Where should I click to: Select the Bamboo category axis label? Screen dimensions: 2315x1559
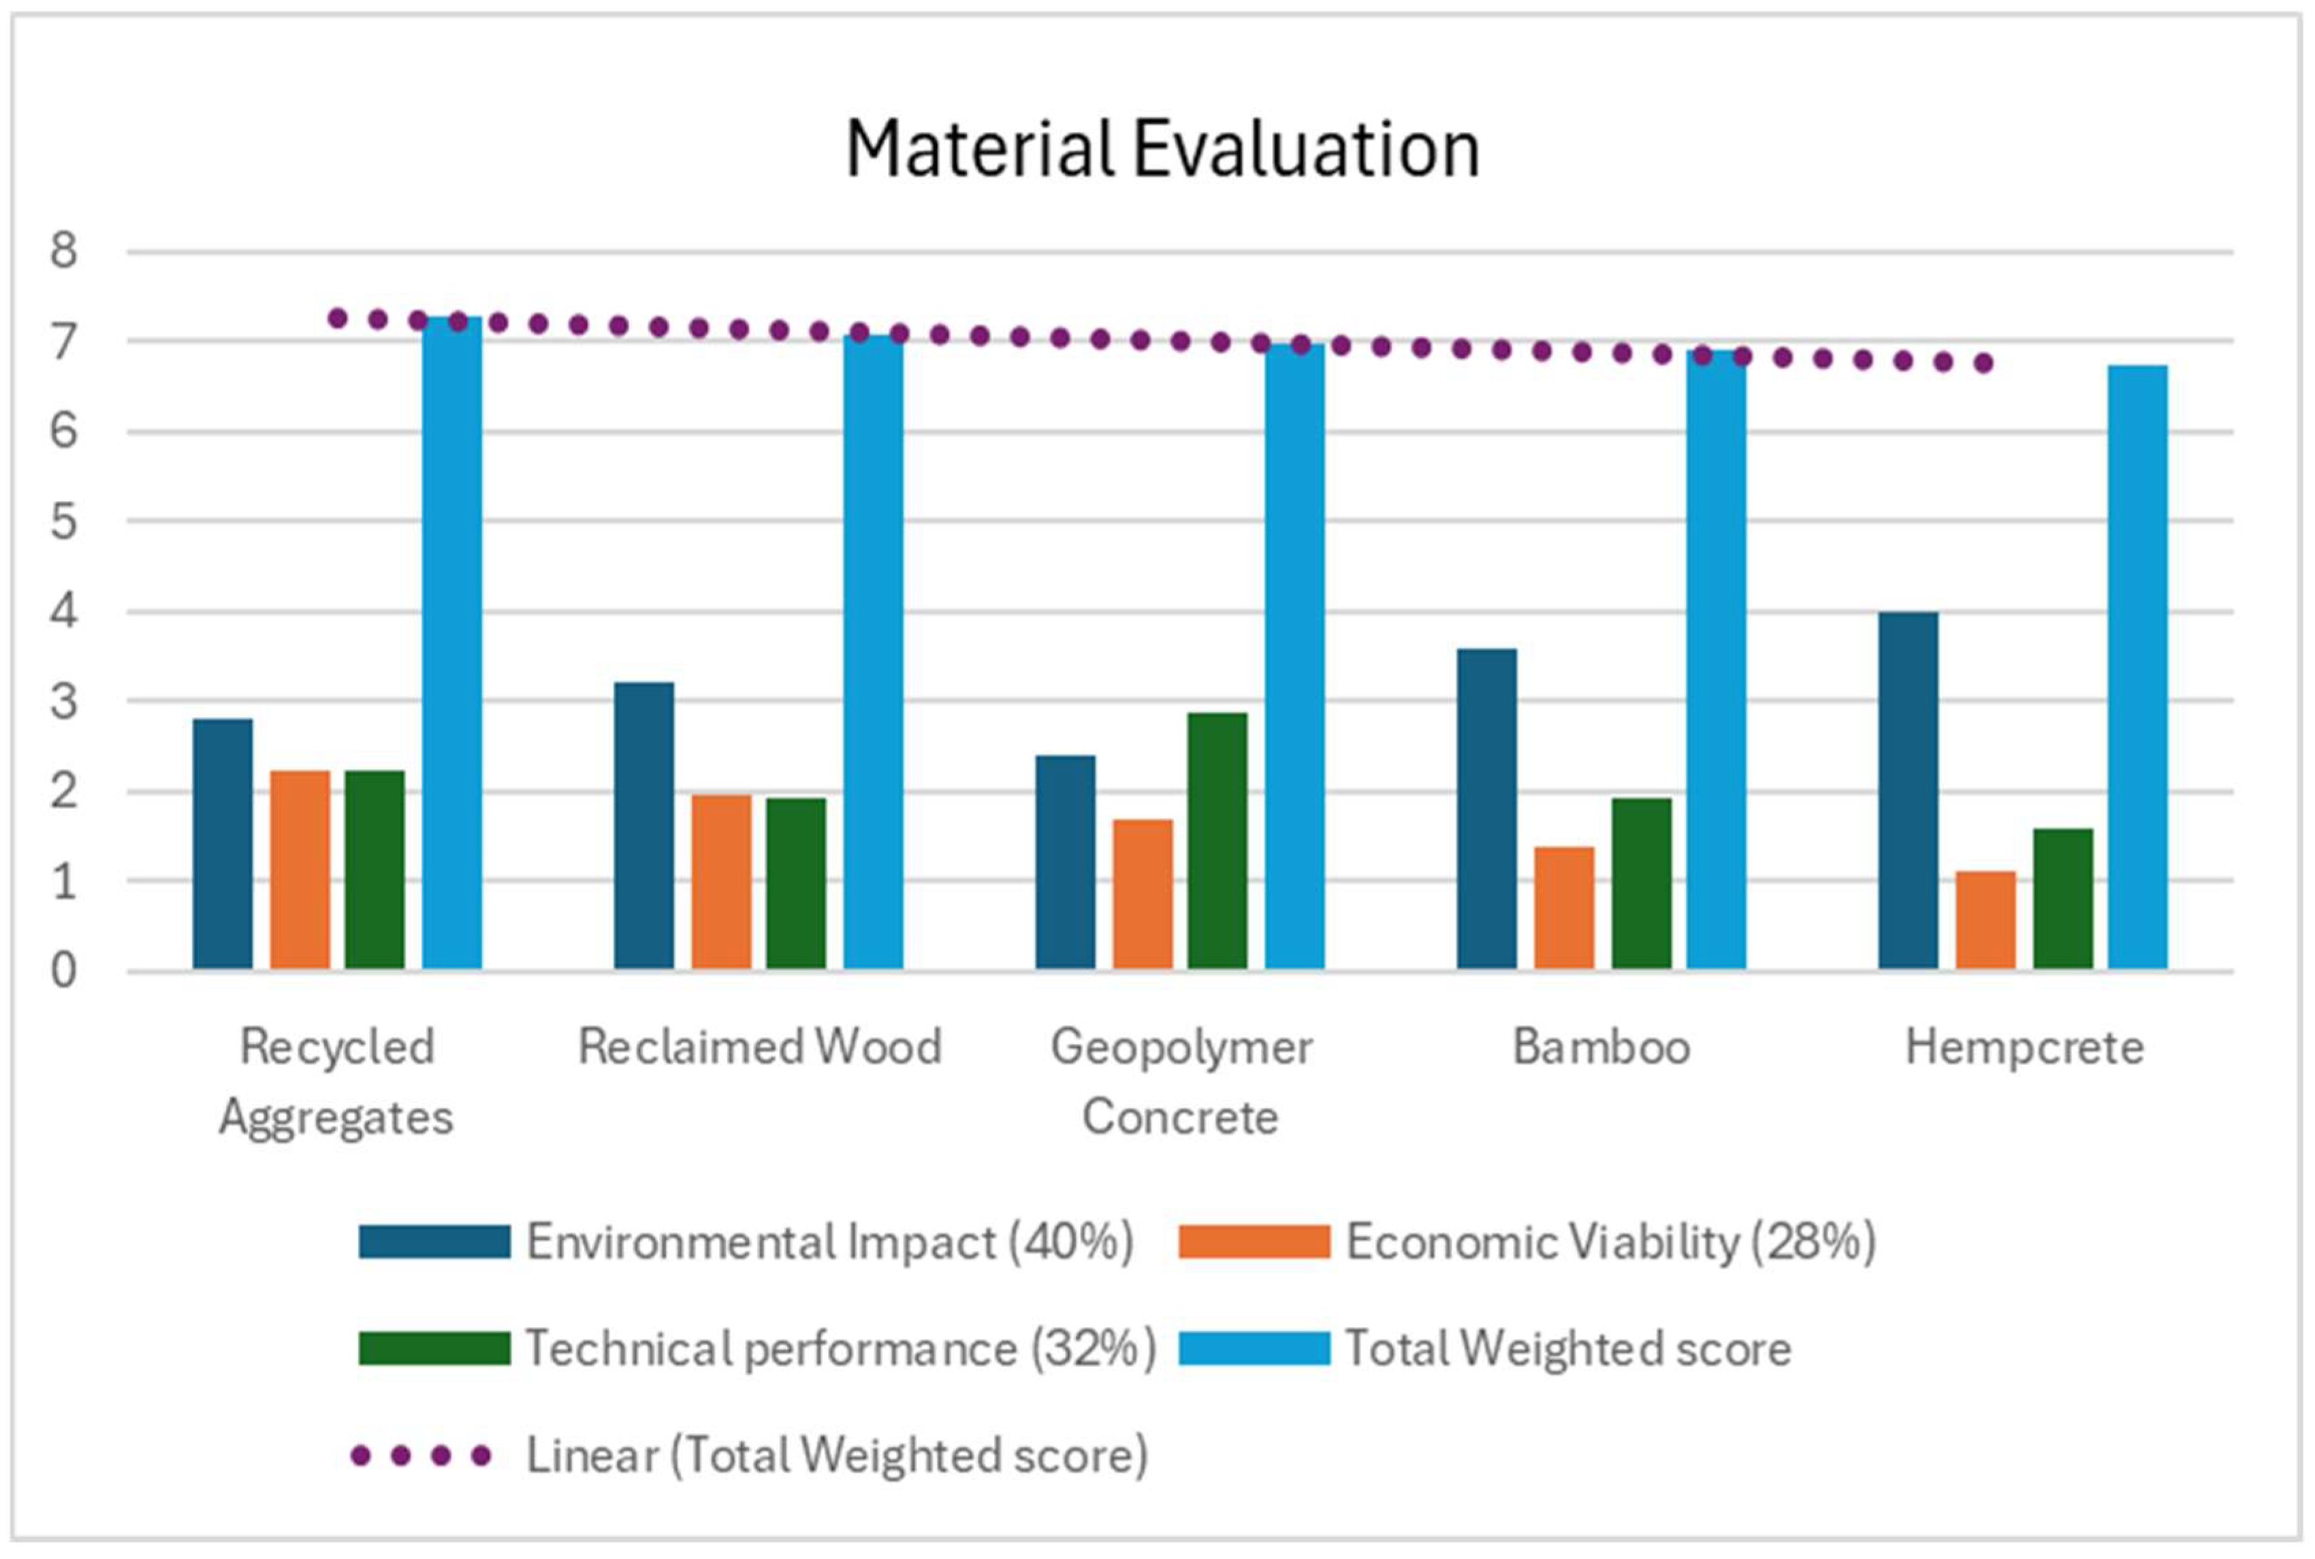(x=1601, y=1048)
